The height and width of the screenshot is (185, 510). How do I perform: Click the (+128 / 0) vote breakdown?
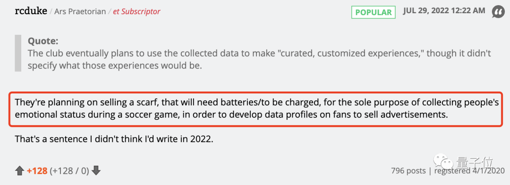point(69,171)
